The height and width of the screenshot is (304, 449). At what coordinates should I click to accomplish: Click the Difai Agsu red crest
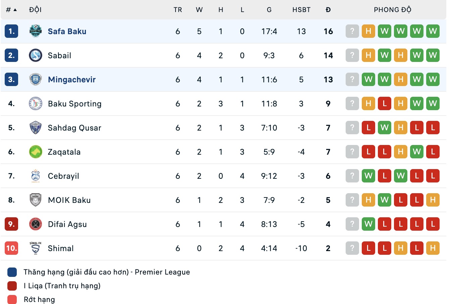tap(36, 224)
